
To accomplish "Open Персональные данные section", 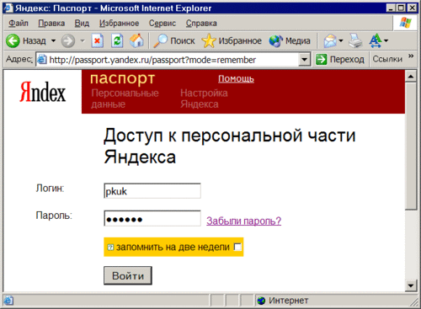I will point(125,99).
